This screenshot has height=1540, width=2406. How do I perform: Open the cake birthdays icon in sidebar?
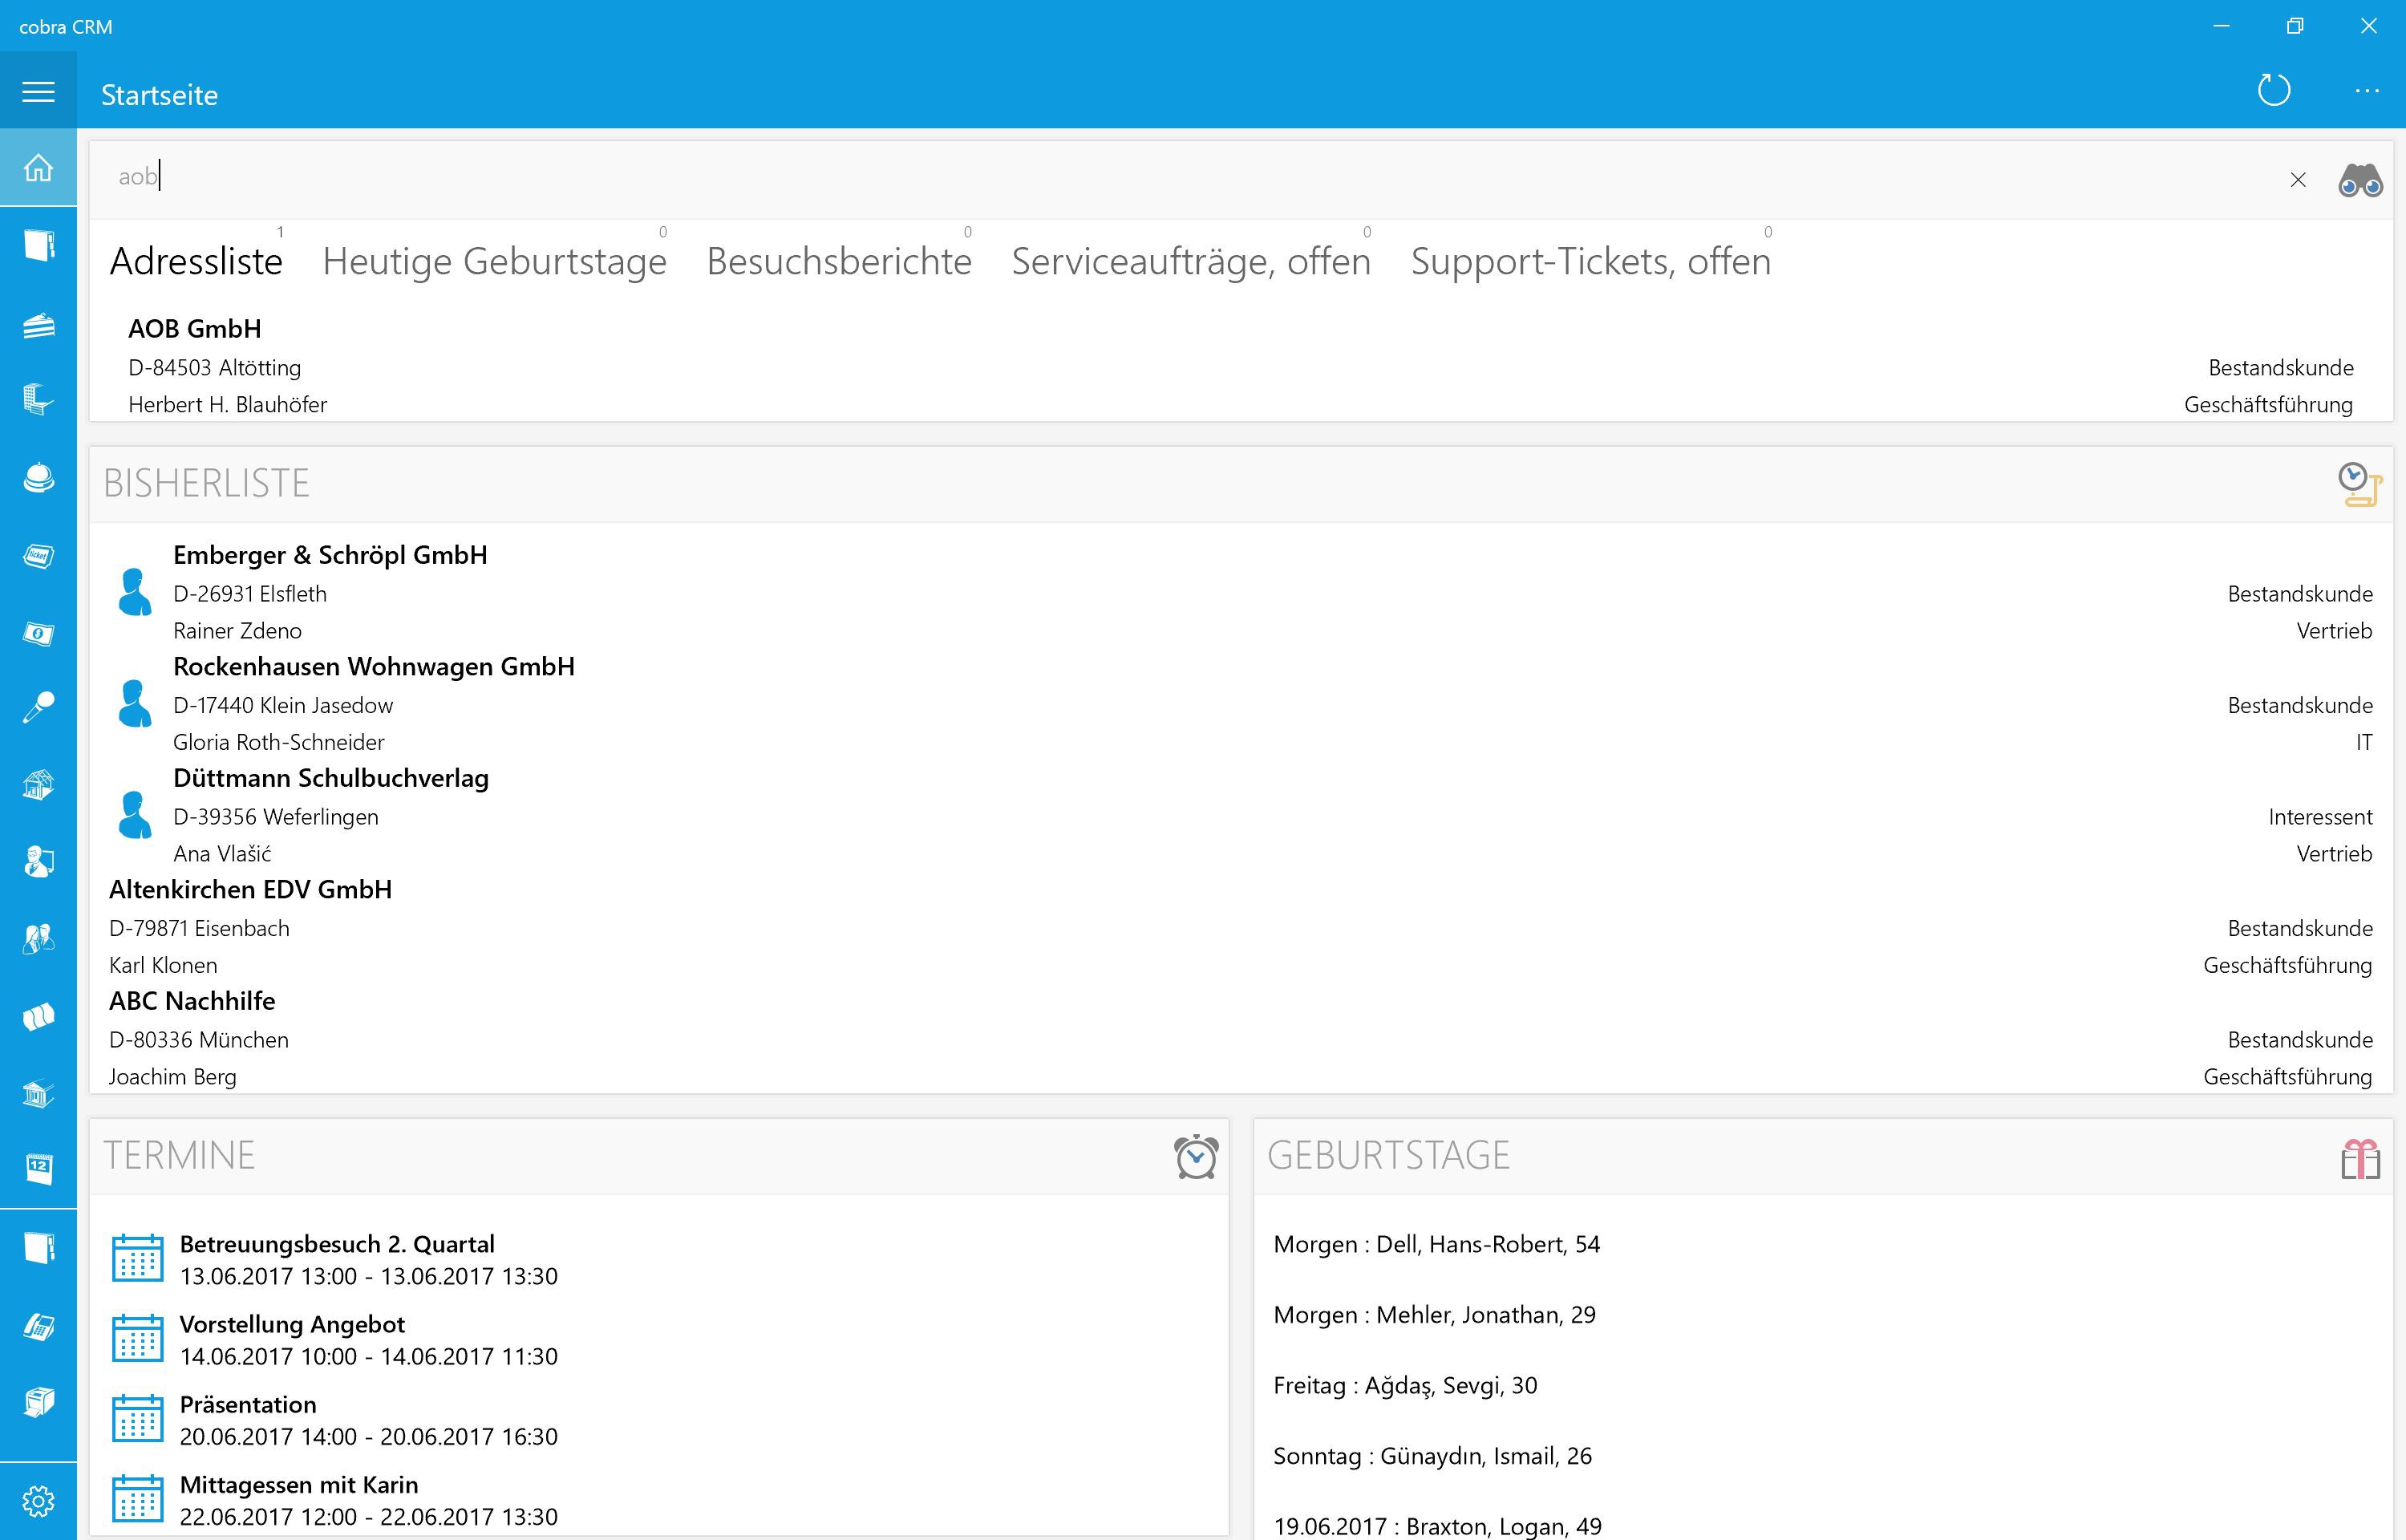(x=38, y=325)
